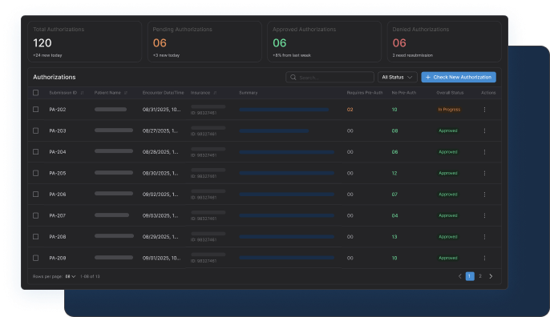The width and height of the screenshot is (550, 317).
Task: Go to next page arrow
Action: coord(491,276)
